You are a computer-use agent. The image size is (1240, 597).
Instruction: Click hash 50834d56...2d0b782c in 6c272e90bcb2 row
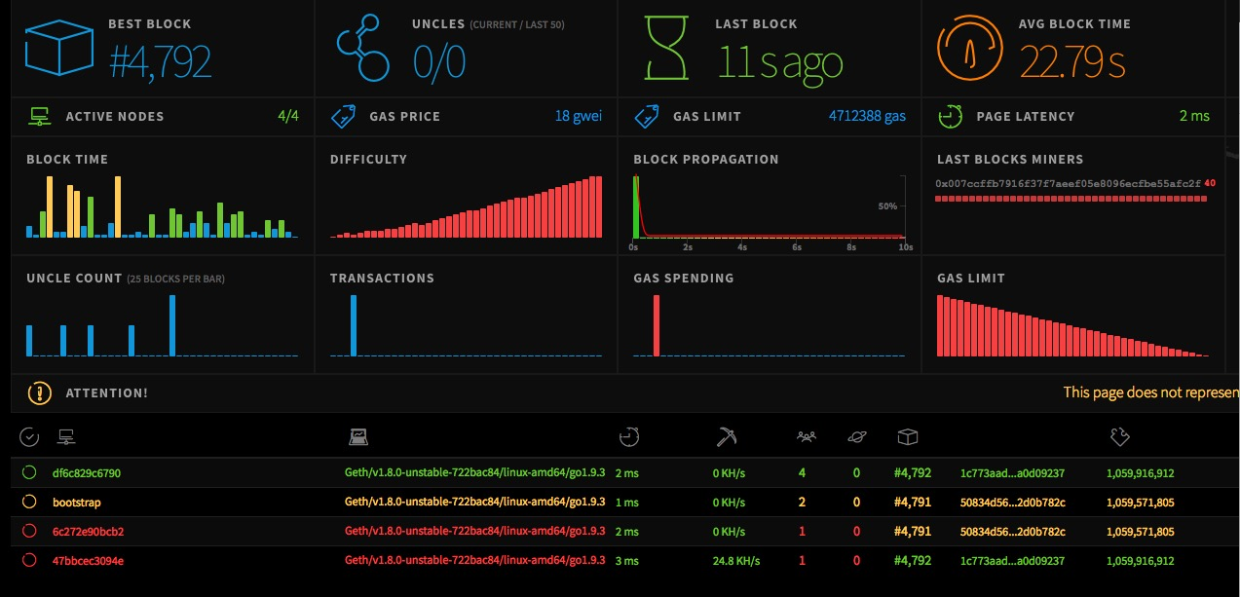coord(1013,532)
